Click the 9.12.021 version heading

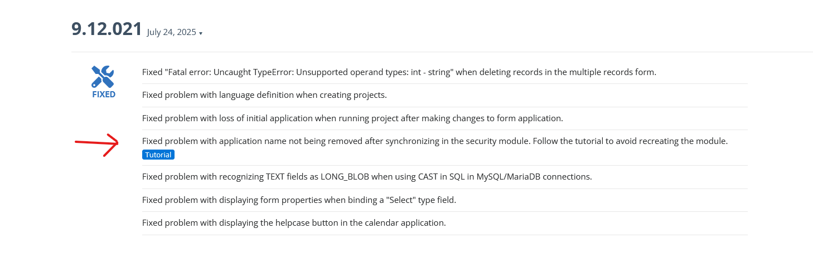(x=107, y=29)
